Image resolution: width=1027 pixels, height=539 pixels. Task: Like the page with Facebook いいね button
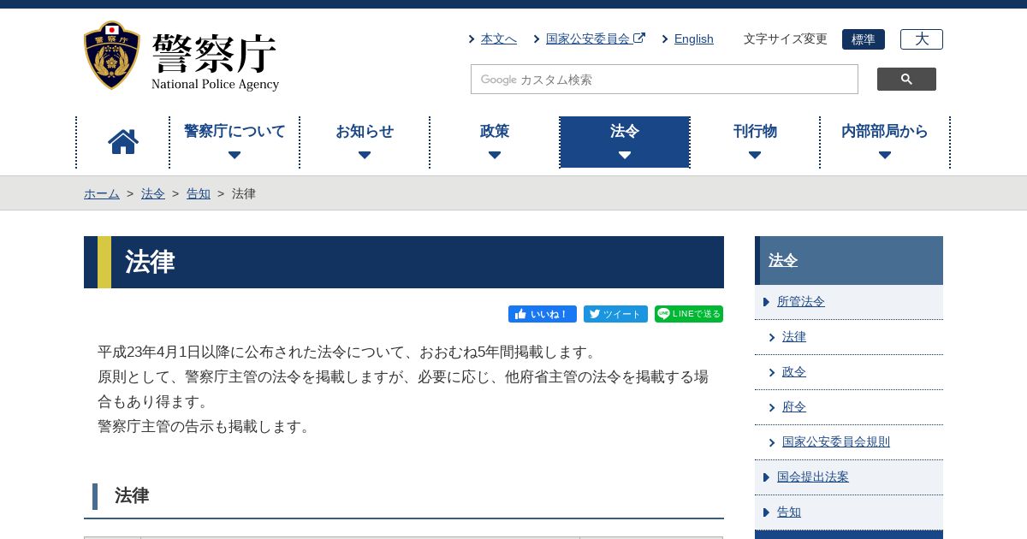click(543, 314)
